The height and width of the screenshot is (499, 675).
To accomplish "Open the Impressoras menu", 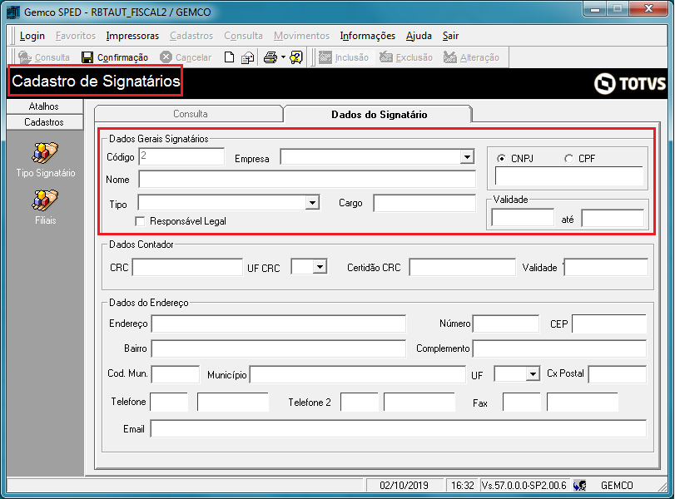I will pos(132,36).
